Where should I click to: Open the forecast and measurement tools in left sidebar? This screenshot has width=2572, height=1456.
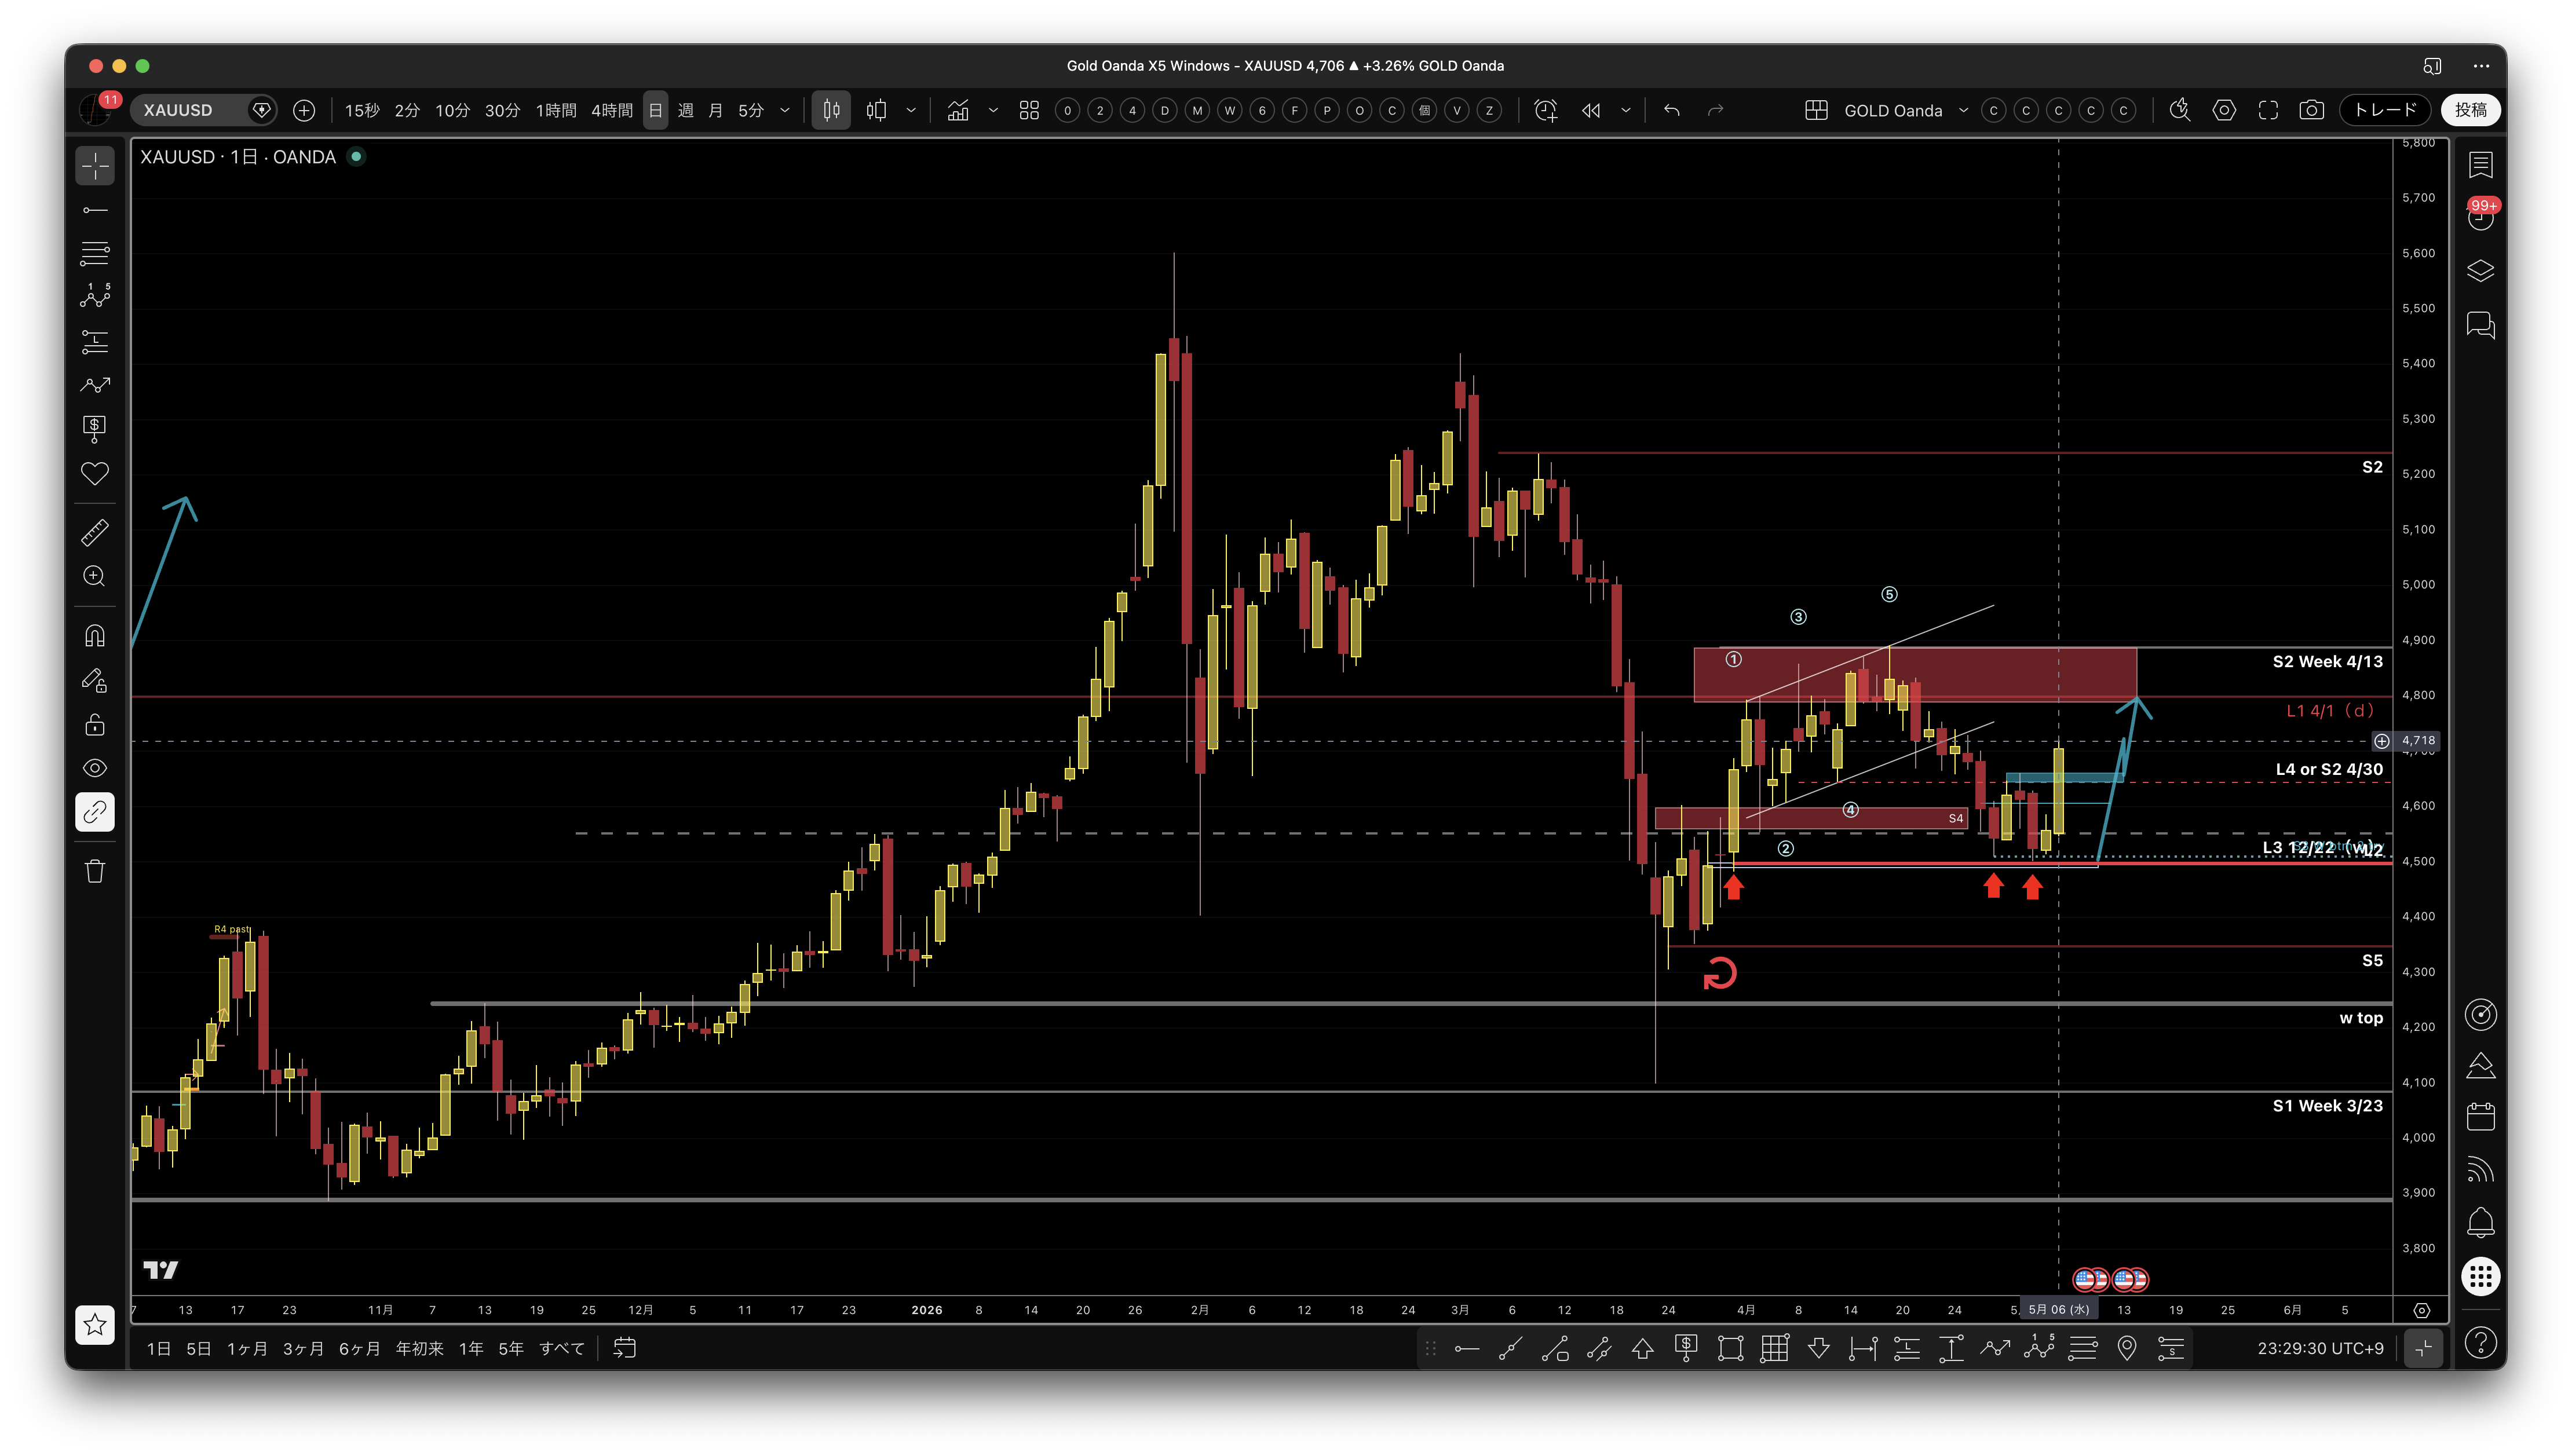click(95, 385)
